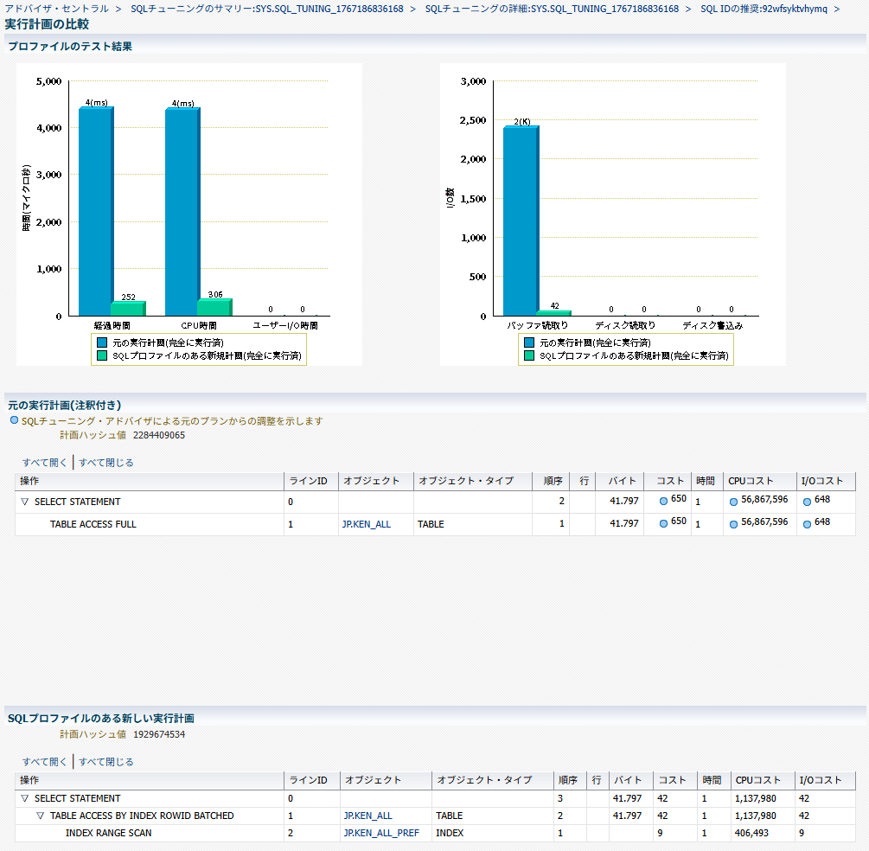Collapse SELECT STATEMENT in original execution plan
The width and height of the screenshot is (869, 851).
click(25, 502)
